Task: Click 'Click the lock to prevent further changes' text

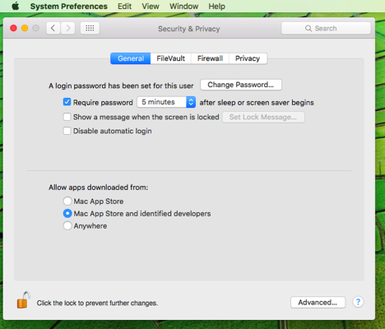Action: pyautogui.click(x=97, y=303)
